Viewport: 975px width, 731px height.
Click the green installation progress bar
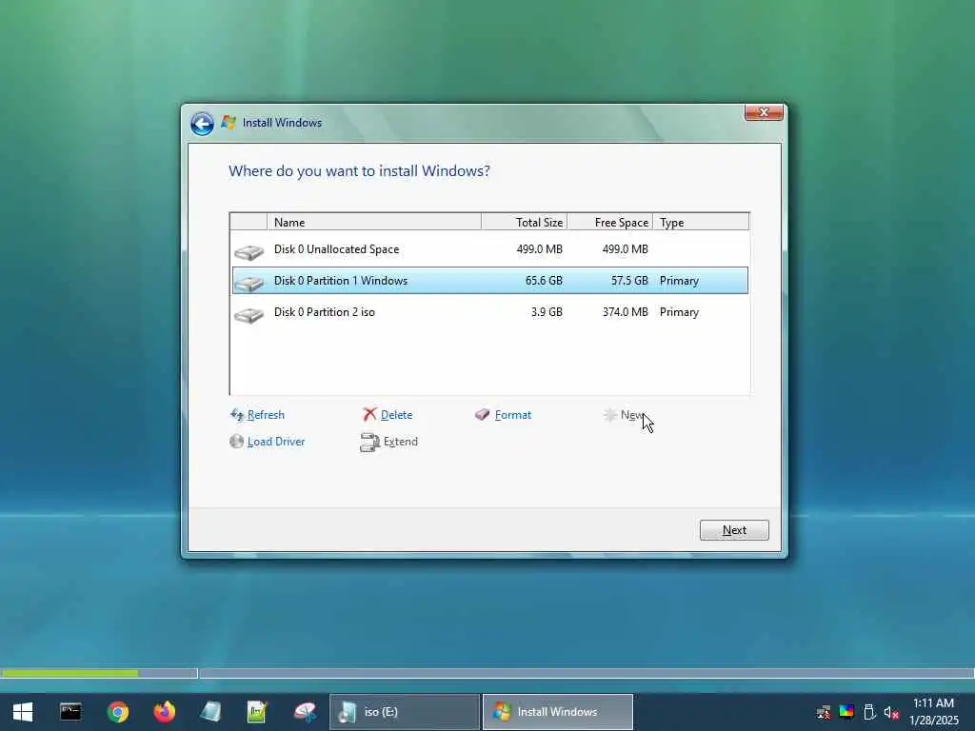pos(70,673)
